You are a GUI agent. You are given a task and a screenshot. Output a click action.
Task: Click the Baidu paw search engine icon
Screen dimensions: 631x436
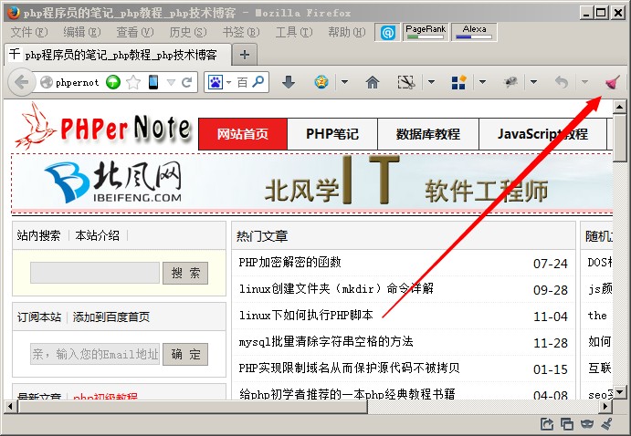(216, 82)
